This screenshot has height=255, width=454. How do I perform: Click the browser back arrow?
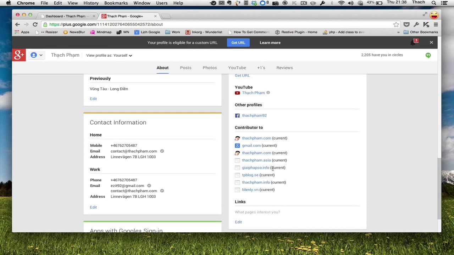click(x=17, y=24)
